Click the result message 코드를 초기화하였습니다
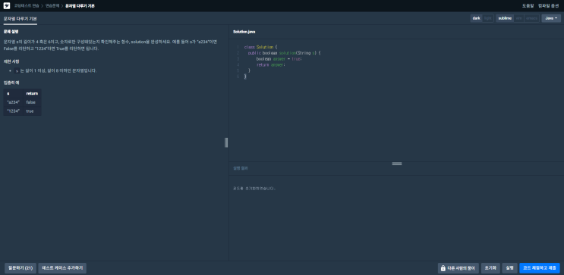Screen dimensions: 564x275 (x=255, y=188)
